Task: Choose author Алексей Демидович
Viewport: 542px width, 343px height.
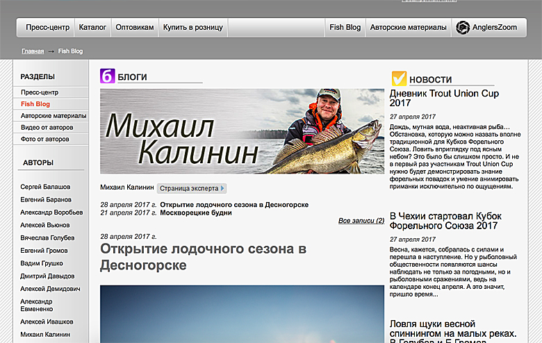Action: (49, 289)
